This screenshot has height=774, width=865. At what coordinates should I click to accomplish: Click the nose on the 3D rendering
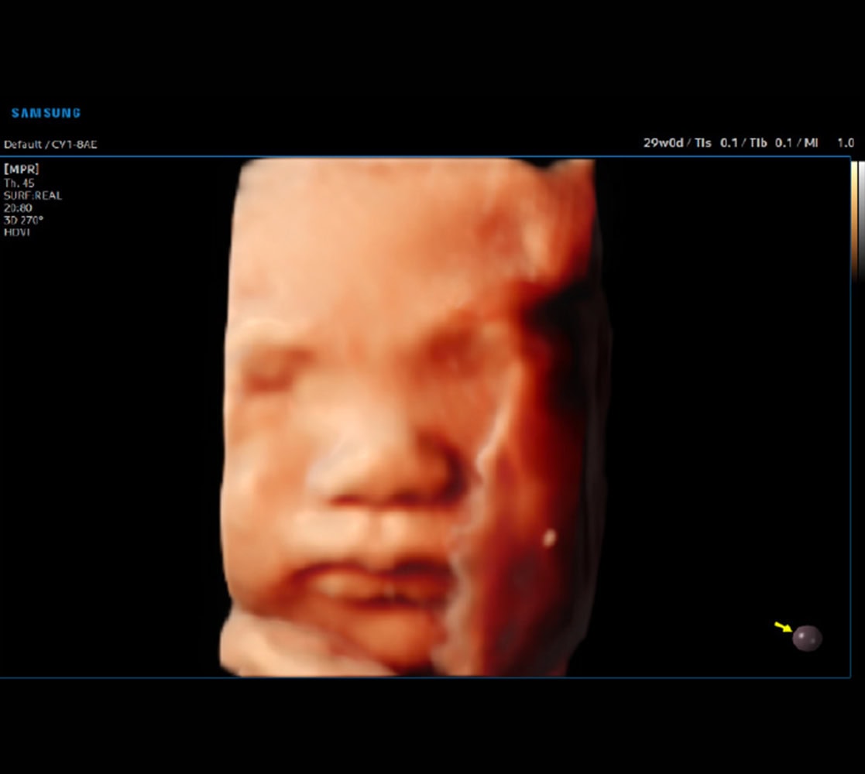(387, 476)
